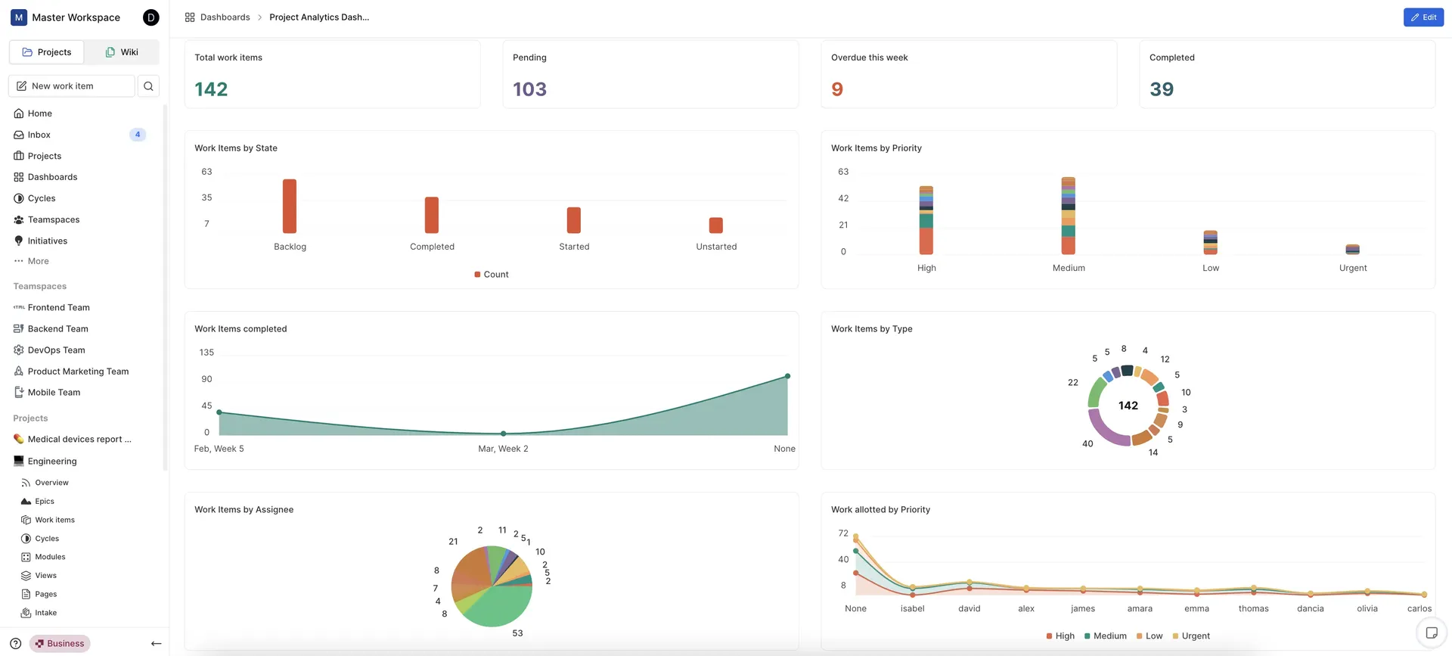Screen dimensions: 1452x656
Task: Click the Backlog bar in the State chart
Action: click(290, 206)
